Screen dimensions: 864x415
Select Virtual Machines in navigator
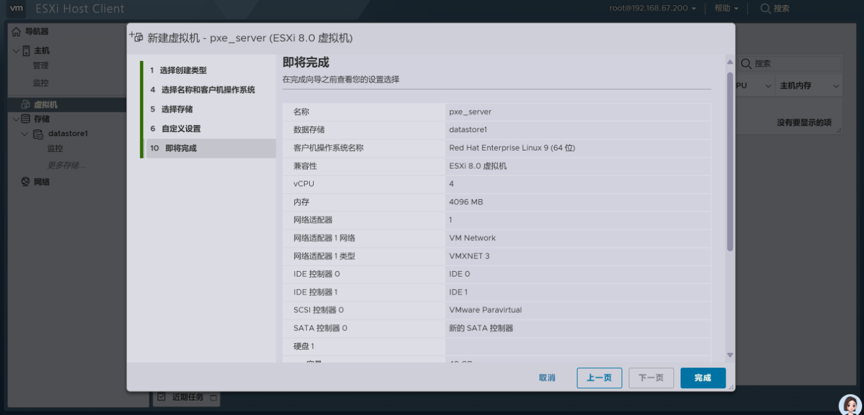click(x=46, y=105)
